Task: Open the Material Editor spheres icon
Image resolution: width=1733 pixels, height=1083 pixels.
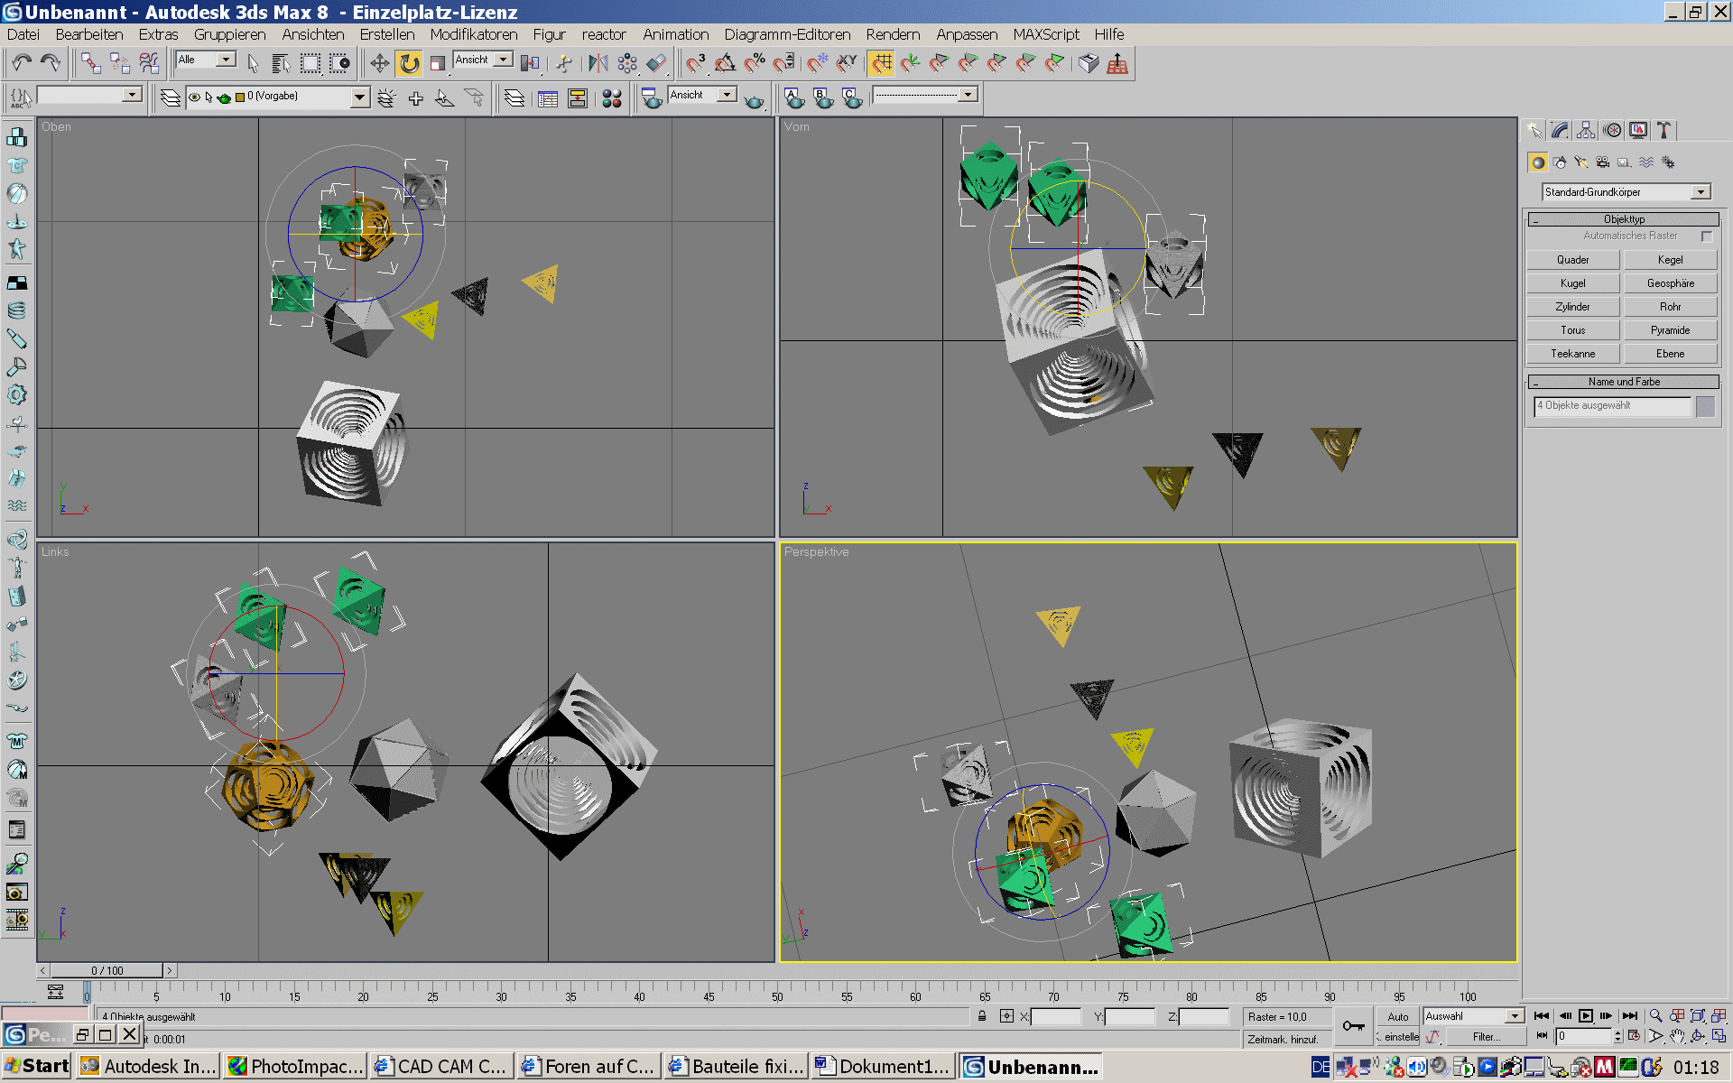Action: pos(612,98)
